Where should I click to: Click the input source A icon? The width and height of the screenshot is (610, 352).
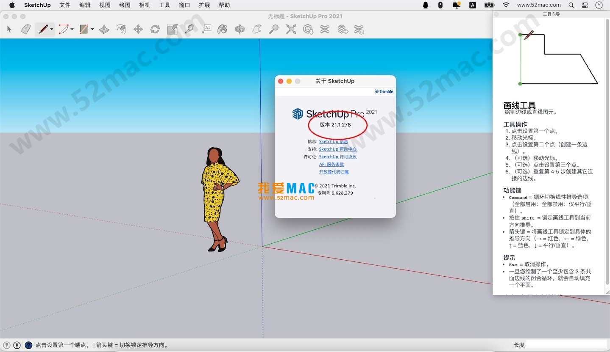473,5
